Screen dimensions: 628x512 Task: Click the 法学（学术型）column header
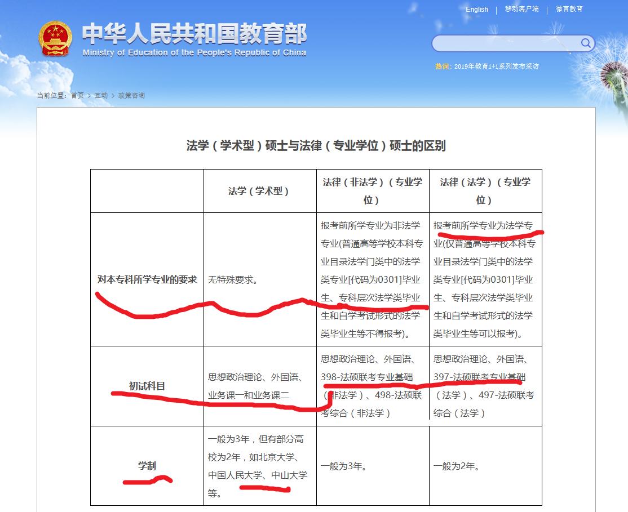pos(259,190)
